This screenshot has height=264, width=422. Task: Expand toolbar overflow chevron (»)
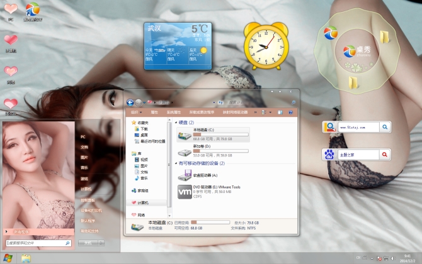[x=256, y=113]
